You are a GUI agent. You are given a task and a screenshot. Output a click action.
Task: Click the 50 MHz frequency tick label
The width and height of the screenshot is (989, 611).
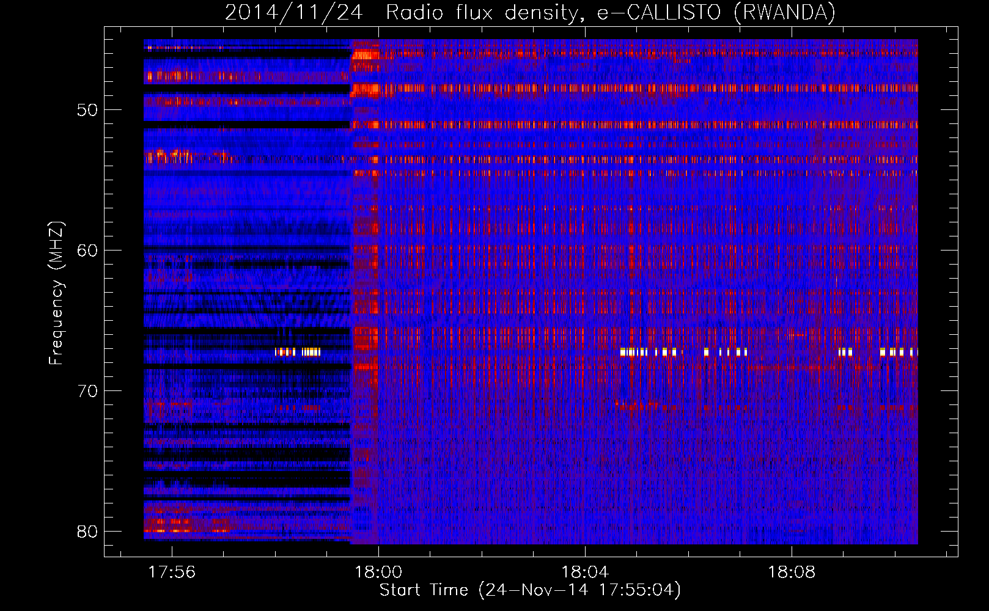point(87,110)
